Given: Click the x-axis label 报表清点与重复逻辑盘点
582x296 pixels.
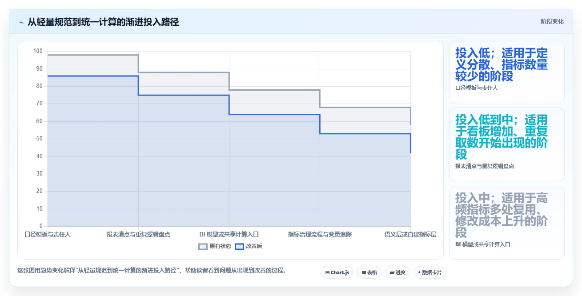Looking at the screenshot, I should coord(138,234).
